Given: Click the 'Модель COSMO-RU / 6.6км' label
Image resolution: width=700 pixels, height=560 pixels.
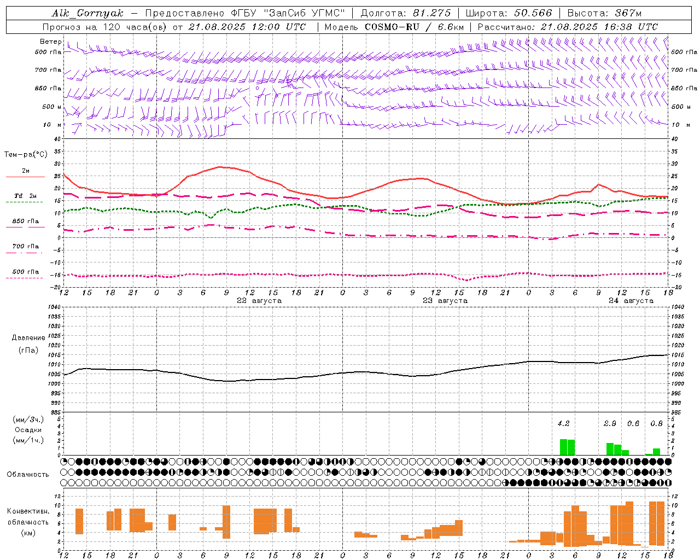Looking at the screenshot, I should click(394, 27).
